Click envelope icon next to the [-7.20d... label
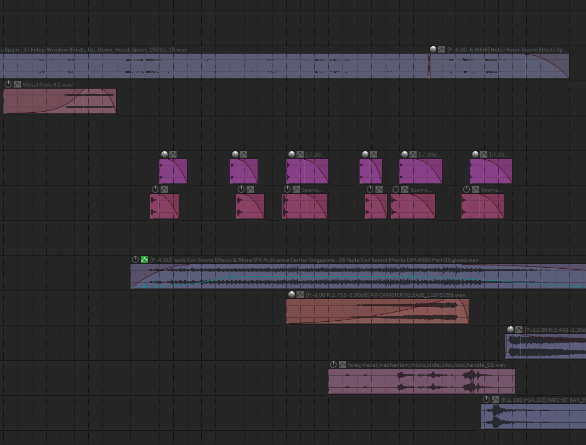Viewport: 586px width, 445px height. (x=413, y=154)
